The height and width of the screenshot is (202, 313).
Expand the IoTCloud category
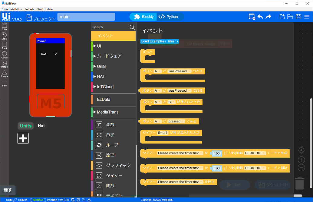pos(113,87)
